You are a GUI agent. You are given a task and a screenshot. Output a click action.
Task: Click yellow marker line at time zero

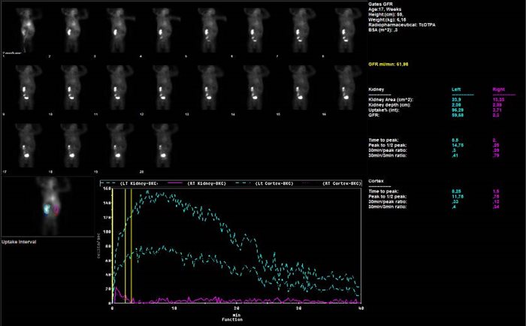(x=113, y=246)
